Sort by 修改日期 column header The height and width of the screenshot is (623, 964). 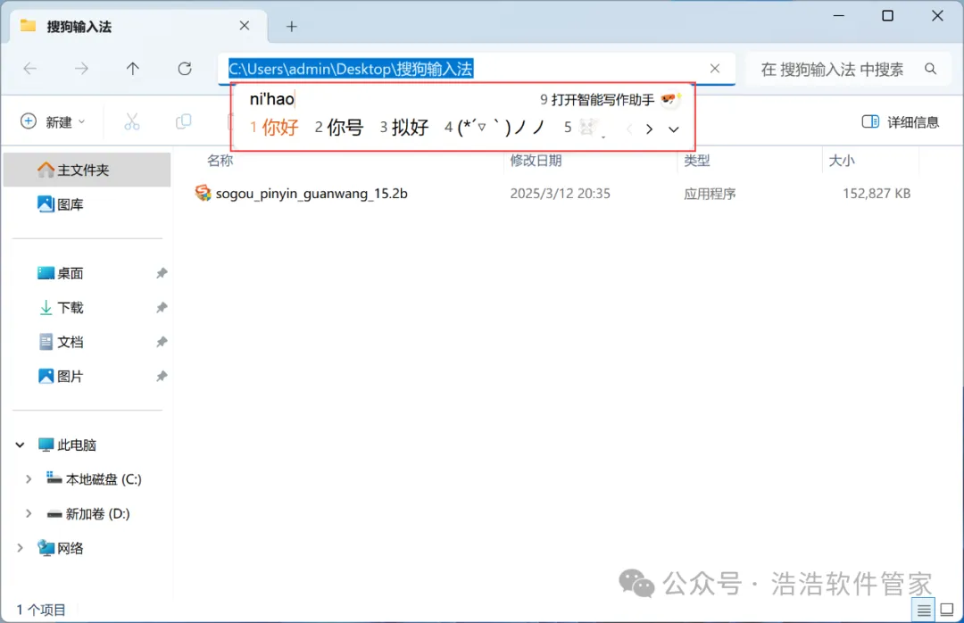pyautogui.click(x=536, y=161)
